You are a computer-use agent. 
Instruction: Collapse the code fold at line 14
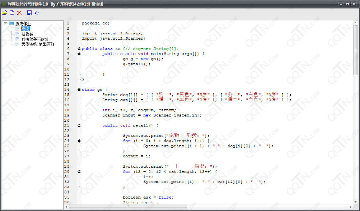tap(79, 90)
